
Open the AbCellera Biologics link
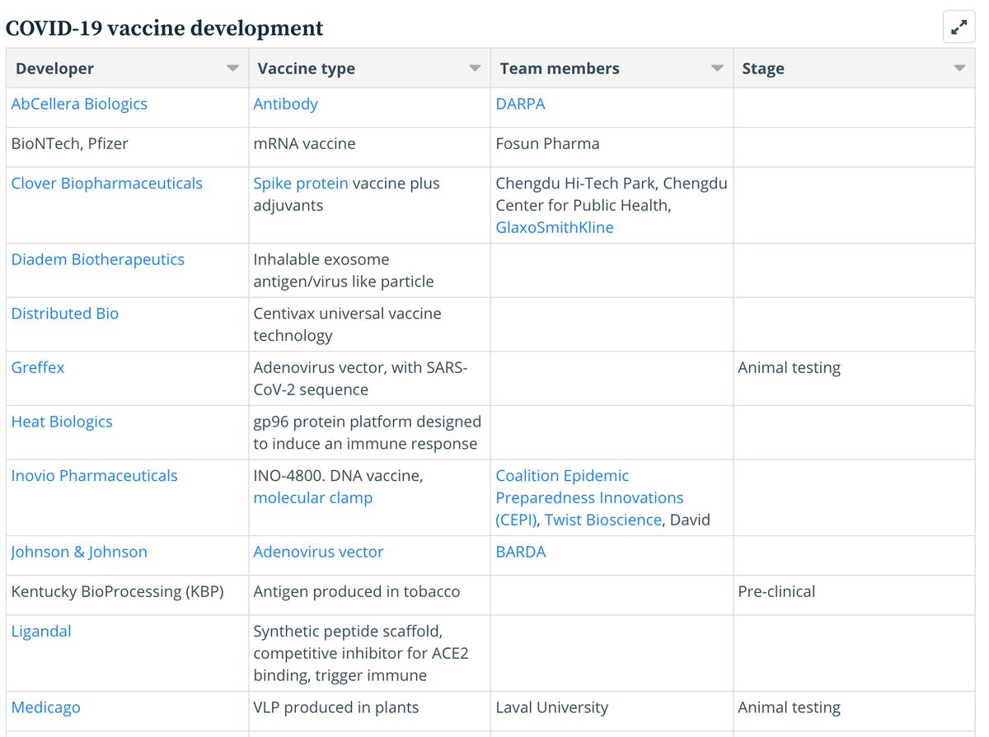[x=79, y=104]
